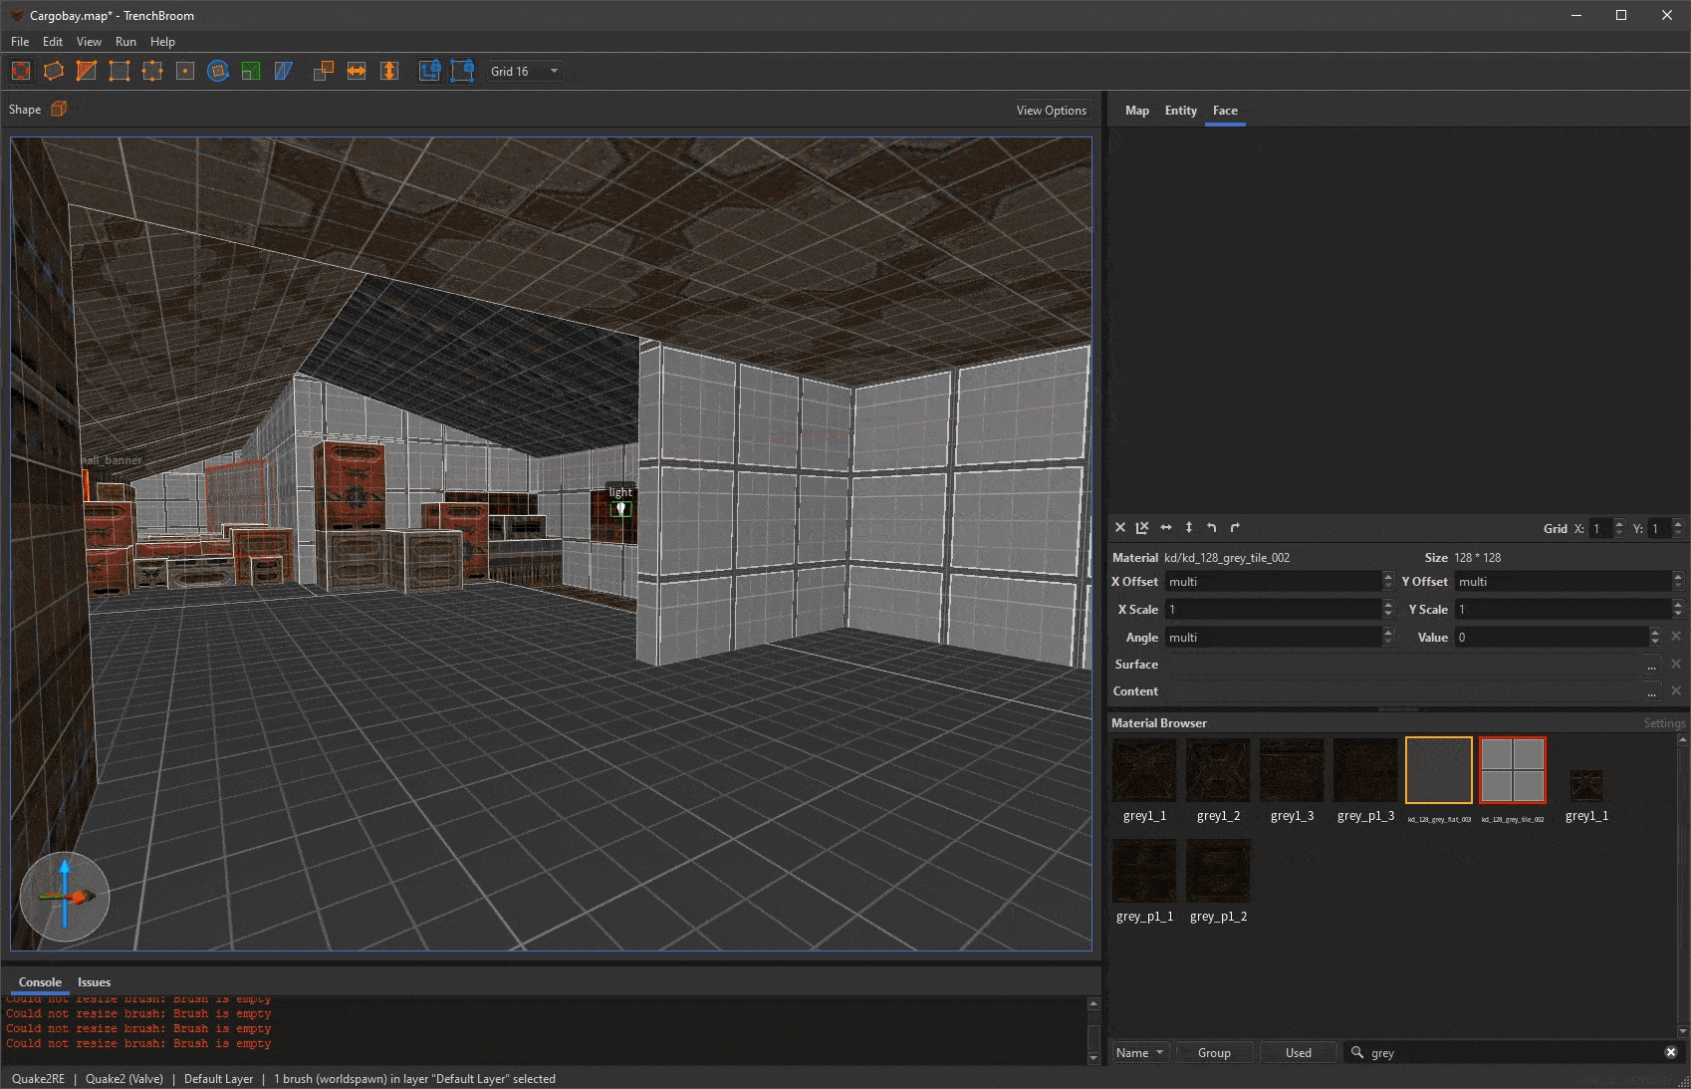This screenshot has width=1691, height=1089.
Task: Select kd_128_grey_tile_002 material thumbnail
Action: (x=1512, y=769)
